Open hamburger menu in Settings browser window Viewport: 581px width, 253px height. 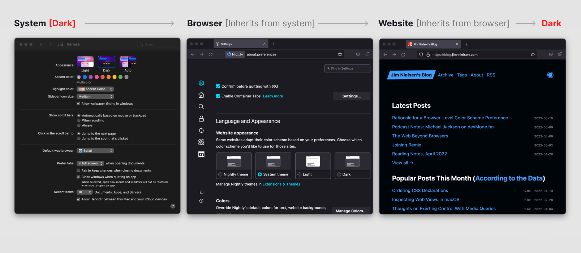coord(367,54)
